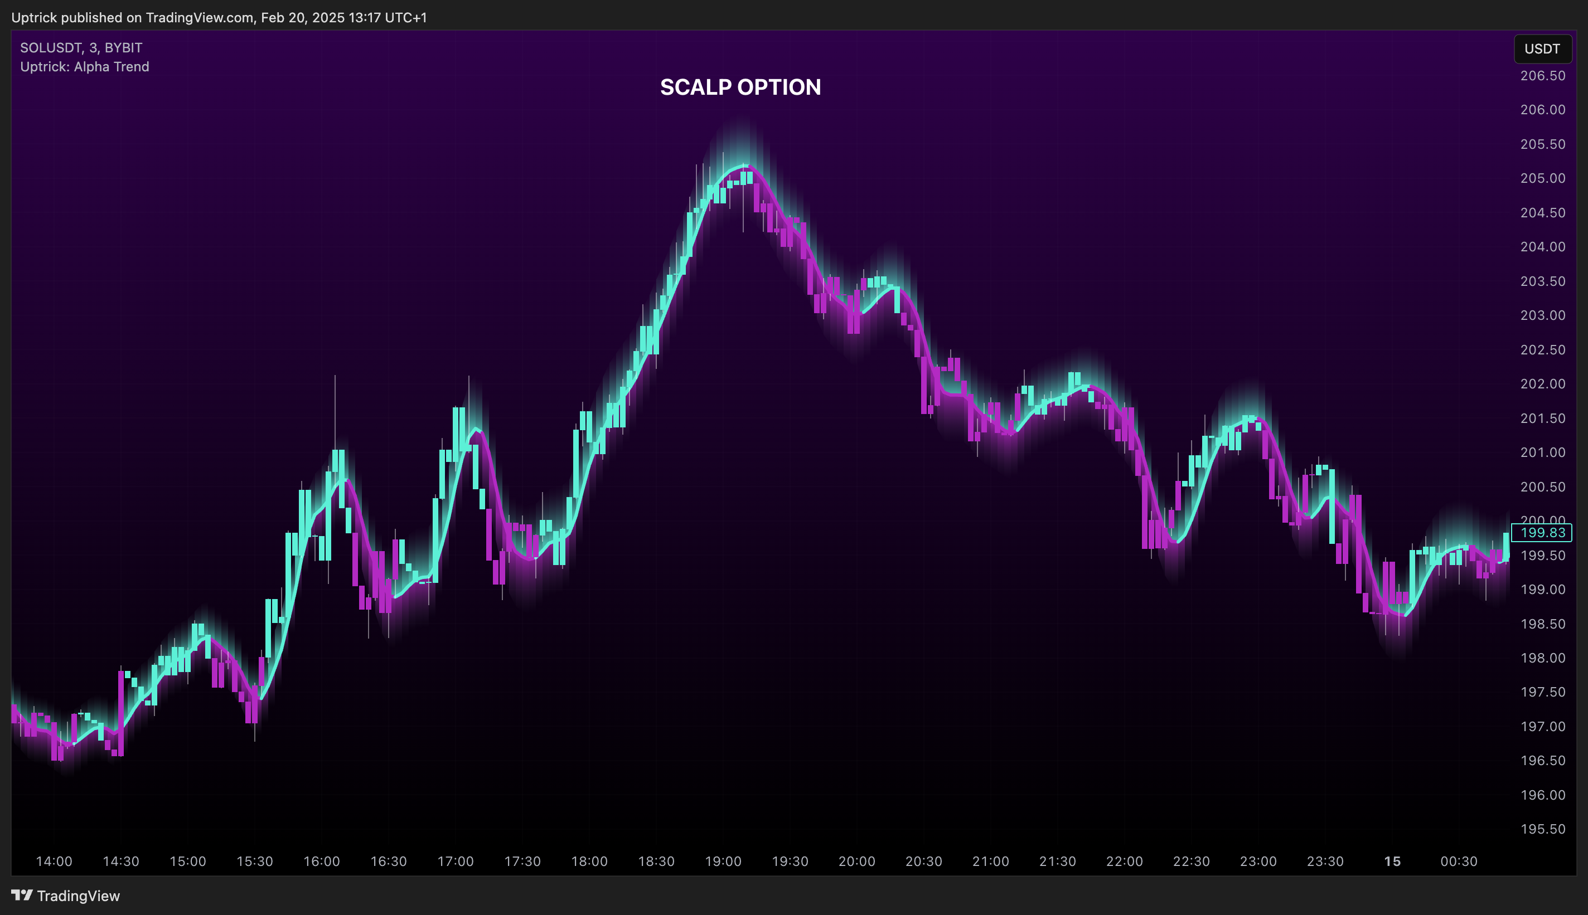The image size is (1588, 915).
Task: Click the SCALP OPTION chart title
Action: [740, 87]
